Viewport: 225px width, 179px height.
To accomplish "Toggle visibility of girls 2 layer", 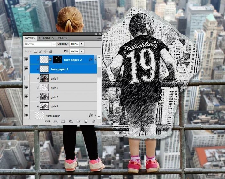I will pyautogui.click(x=26, y=97).
